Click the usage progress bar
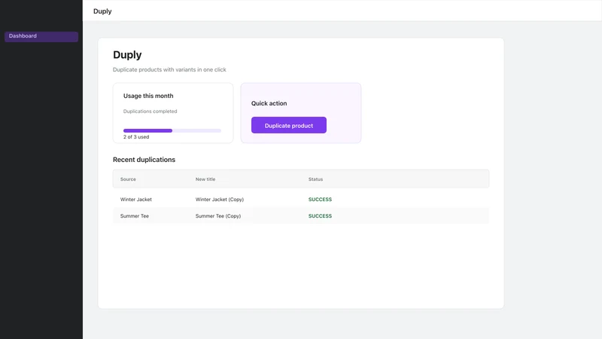 tap(172, 130)
